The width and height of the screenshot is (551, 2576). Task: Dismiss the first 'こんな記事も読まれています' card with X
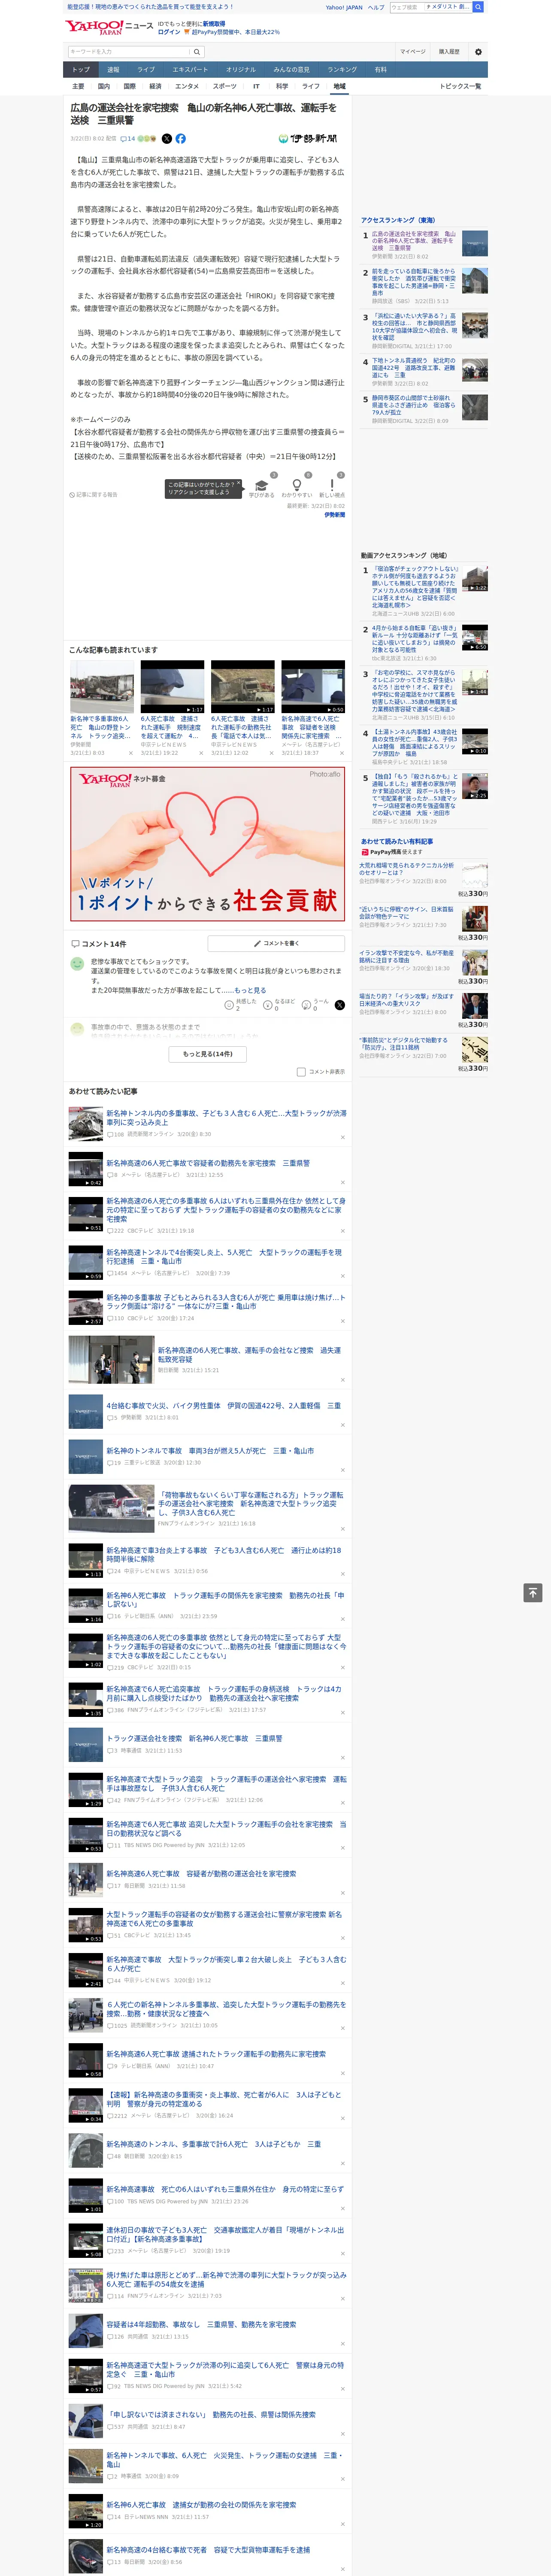(x=130, y=753)
